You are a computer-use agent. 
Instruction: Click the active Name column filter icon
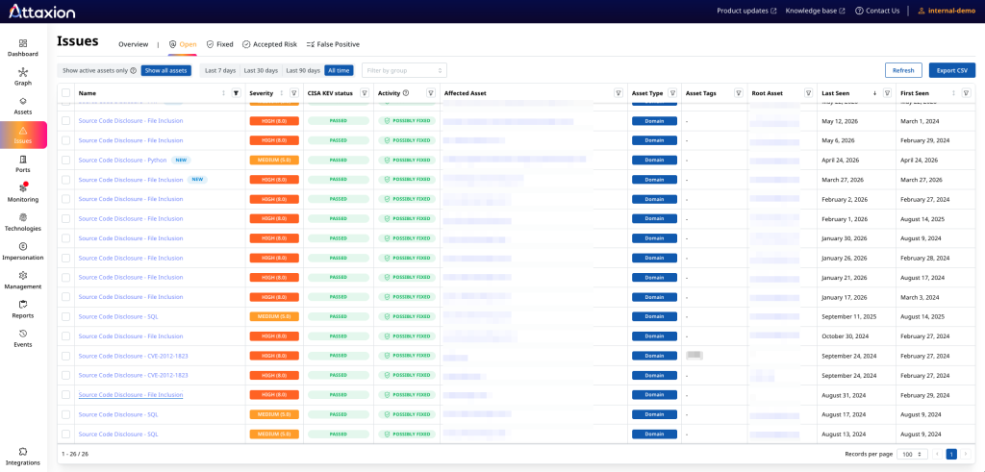point(237,93)
